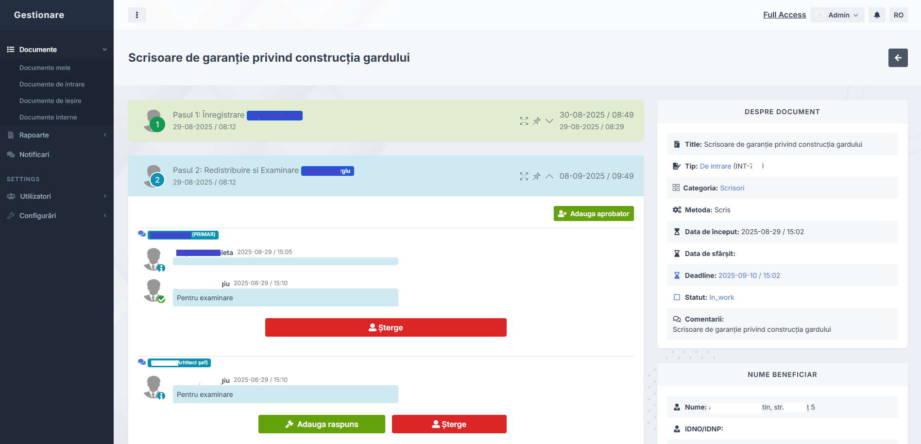Switch language using the RO button
This screenshot has width=921, height=444.
point(898,15)
